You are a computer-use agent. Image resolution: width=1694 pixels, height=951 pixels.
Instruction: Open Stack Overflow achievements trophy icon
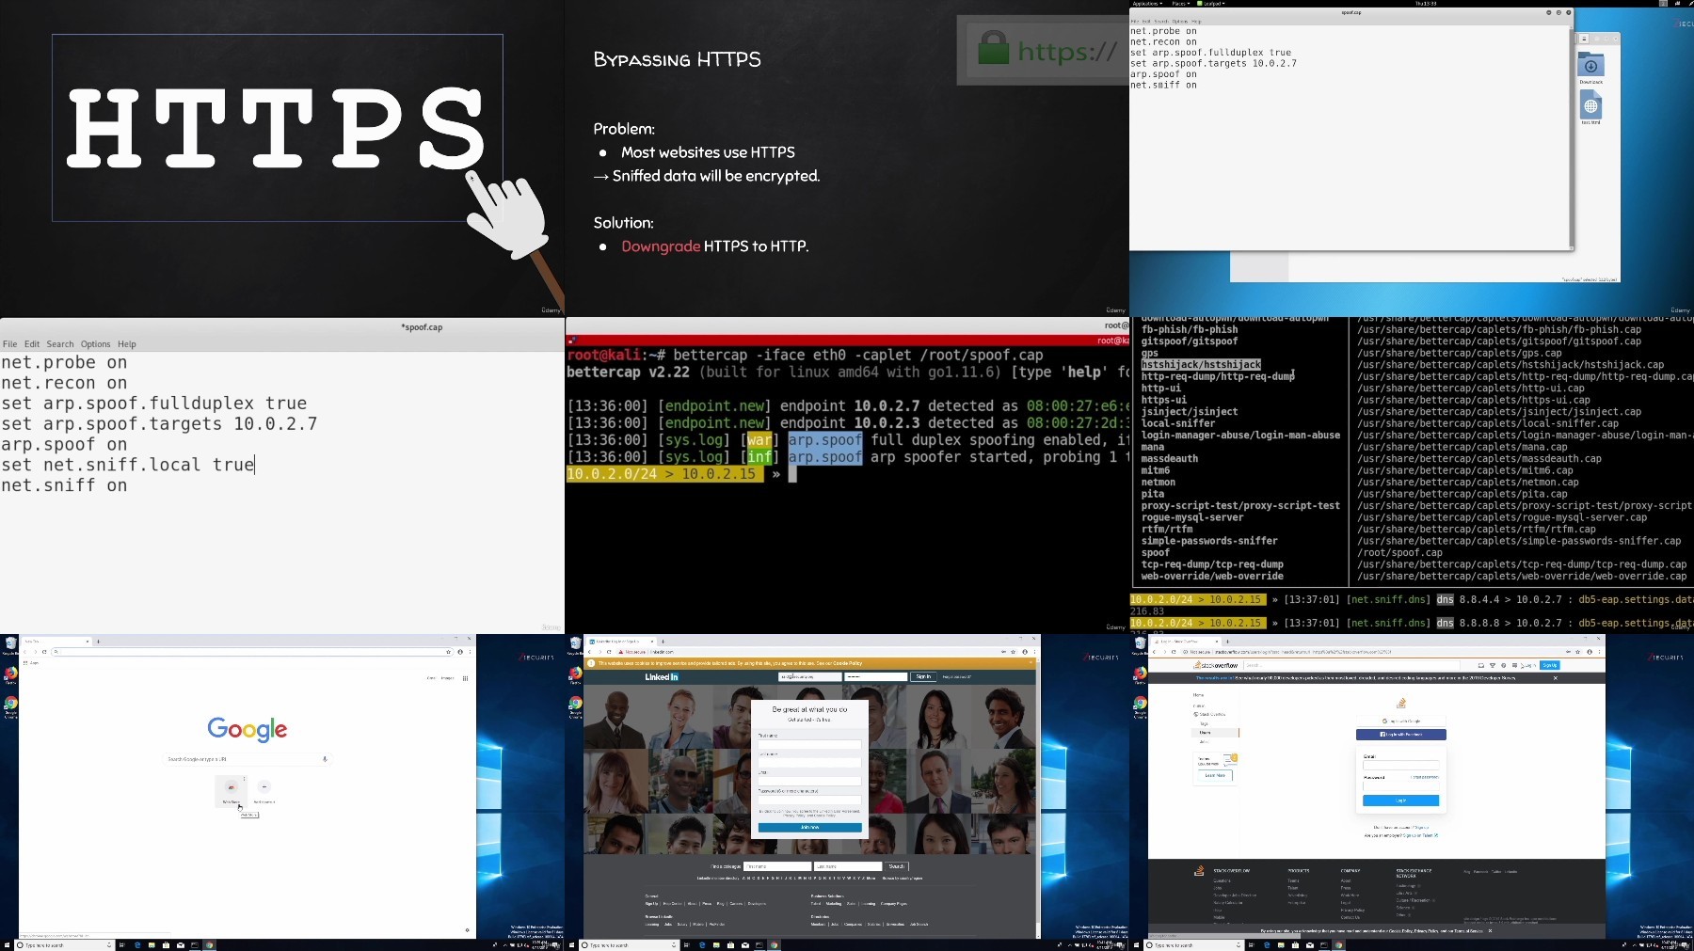click(x=1493, y=665)
